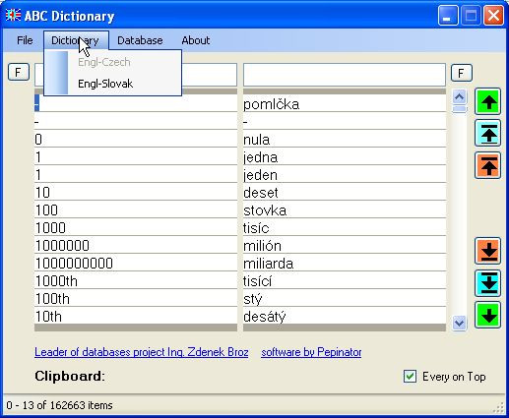The width and height of the screenshot is (509, 418).
Task: Open the software by Pepinator link
Action: coord(311,352)
